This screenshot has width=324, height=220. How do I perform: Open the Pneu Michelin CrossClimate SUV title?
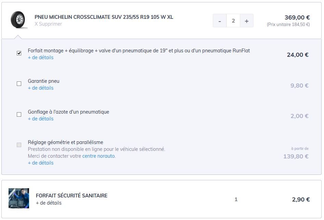click(104, 17)
